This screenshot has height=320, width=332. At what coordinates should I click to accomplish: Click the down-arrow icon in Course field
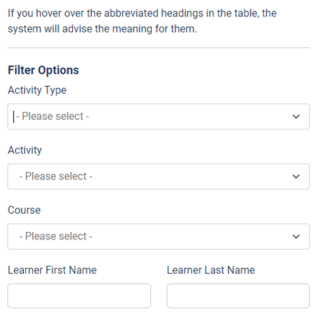(x=296, y=236)
